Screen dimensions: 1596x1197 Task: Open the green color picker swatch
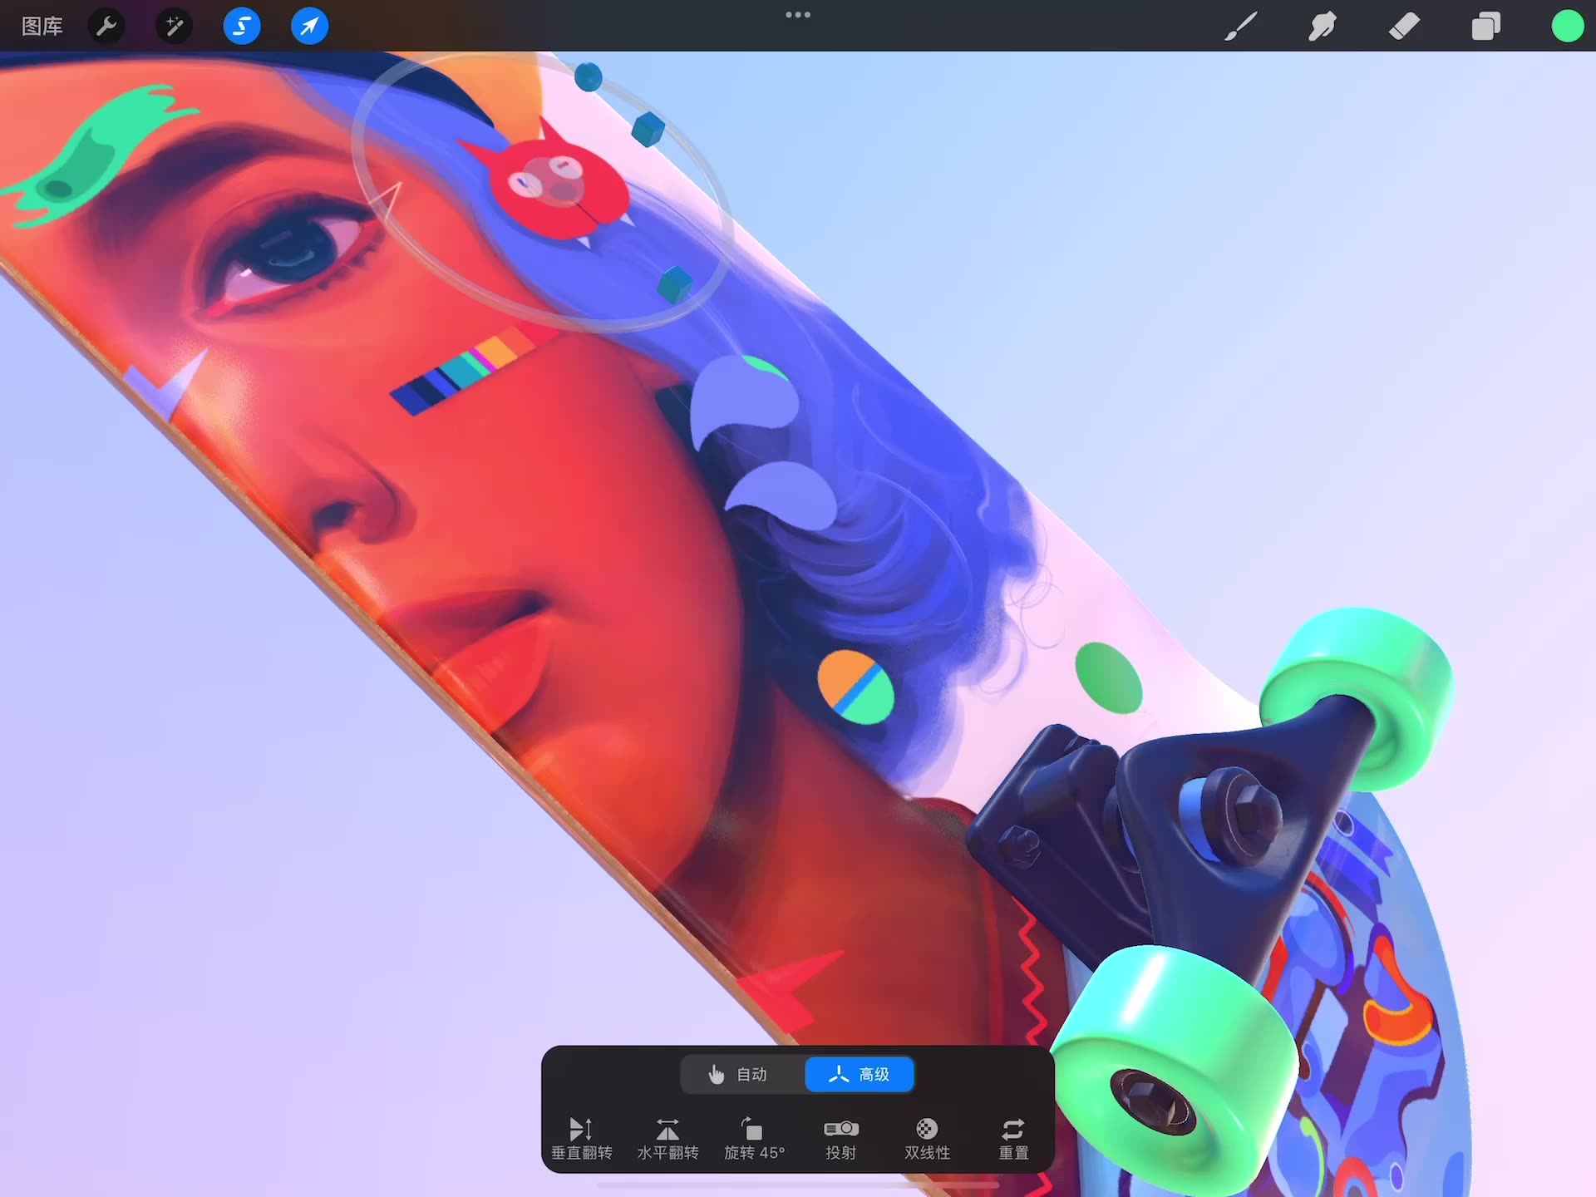pyautogui.click(x=1567, y=27)
